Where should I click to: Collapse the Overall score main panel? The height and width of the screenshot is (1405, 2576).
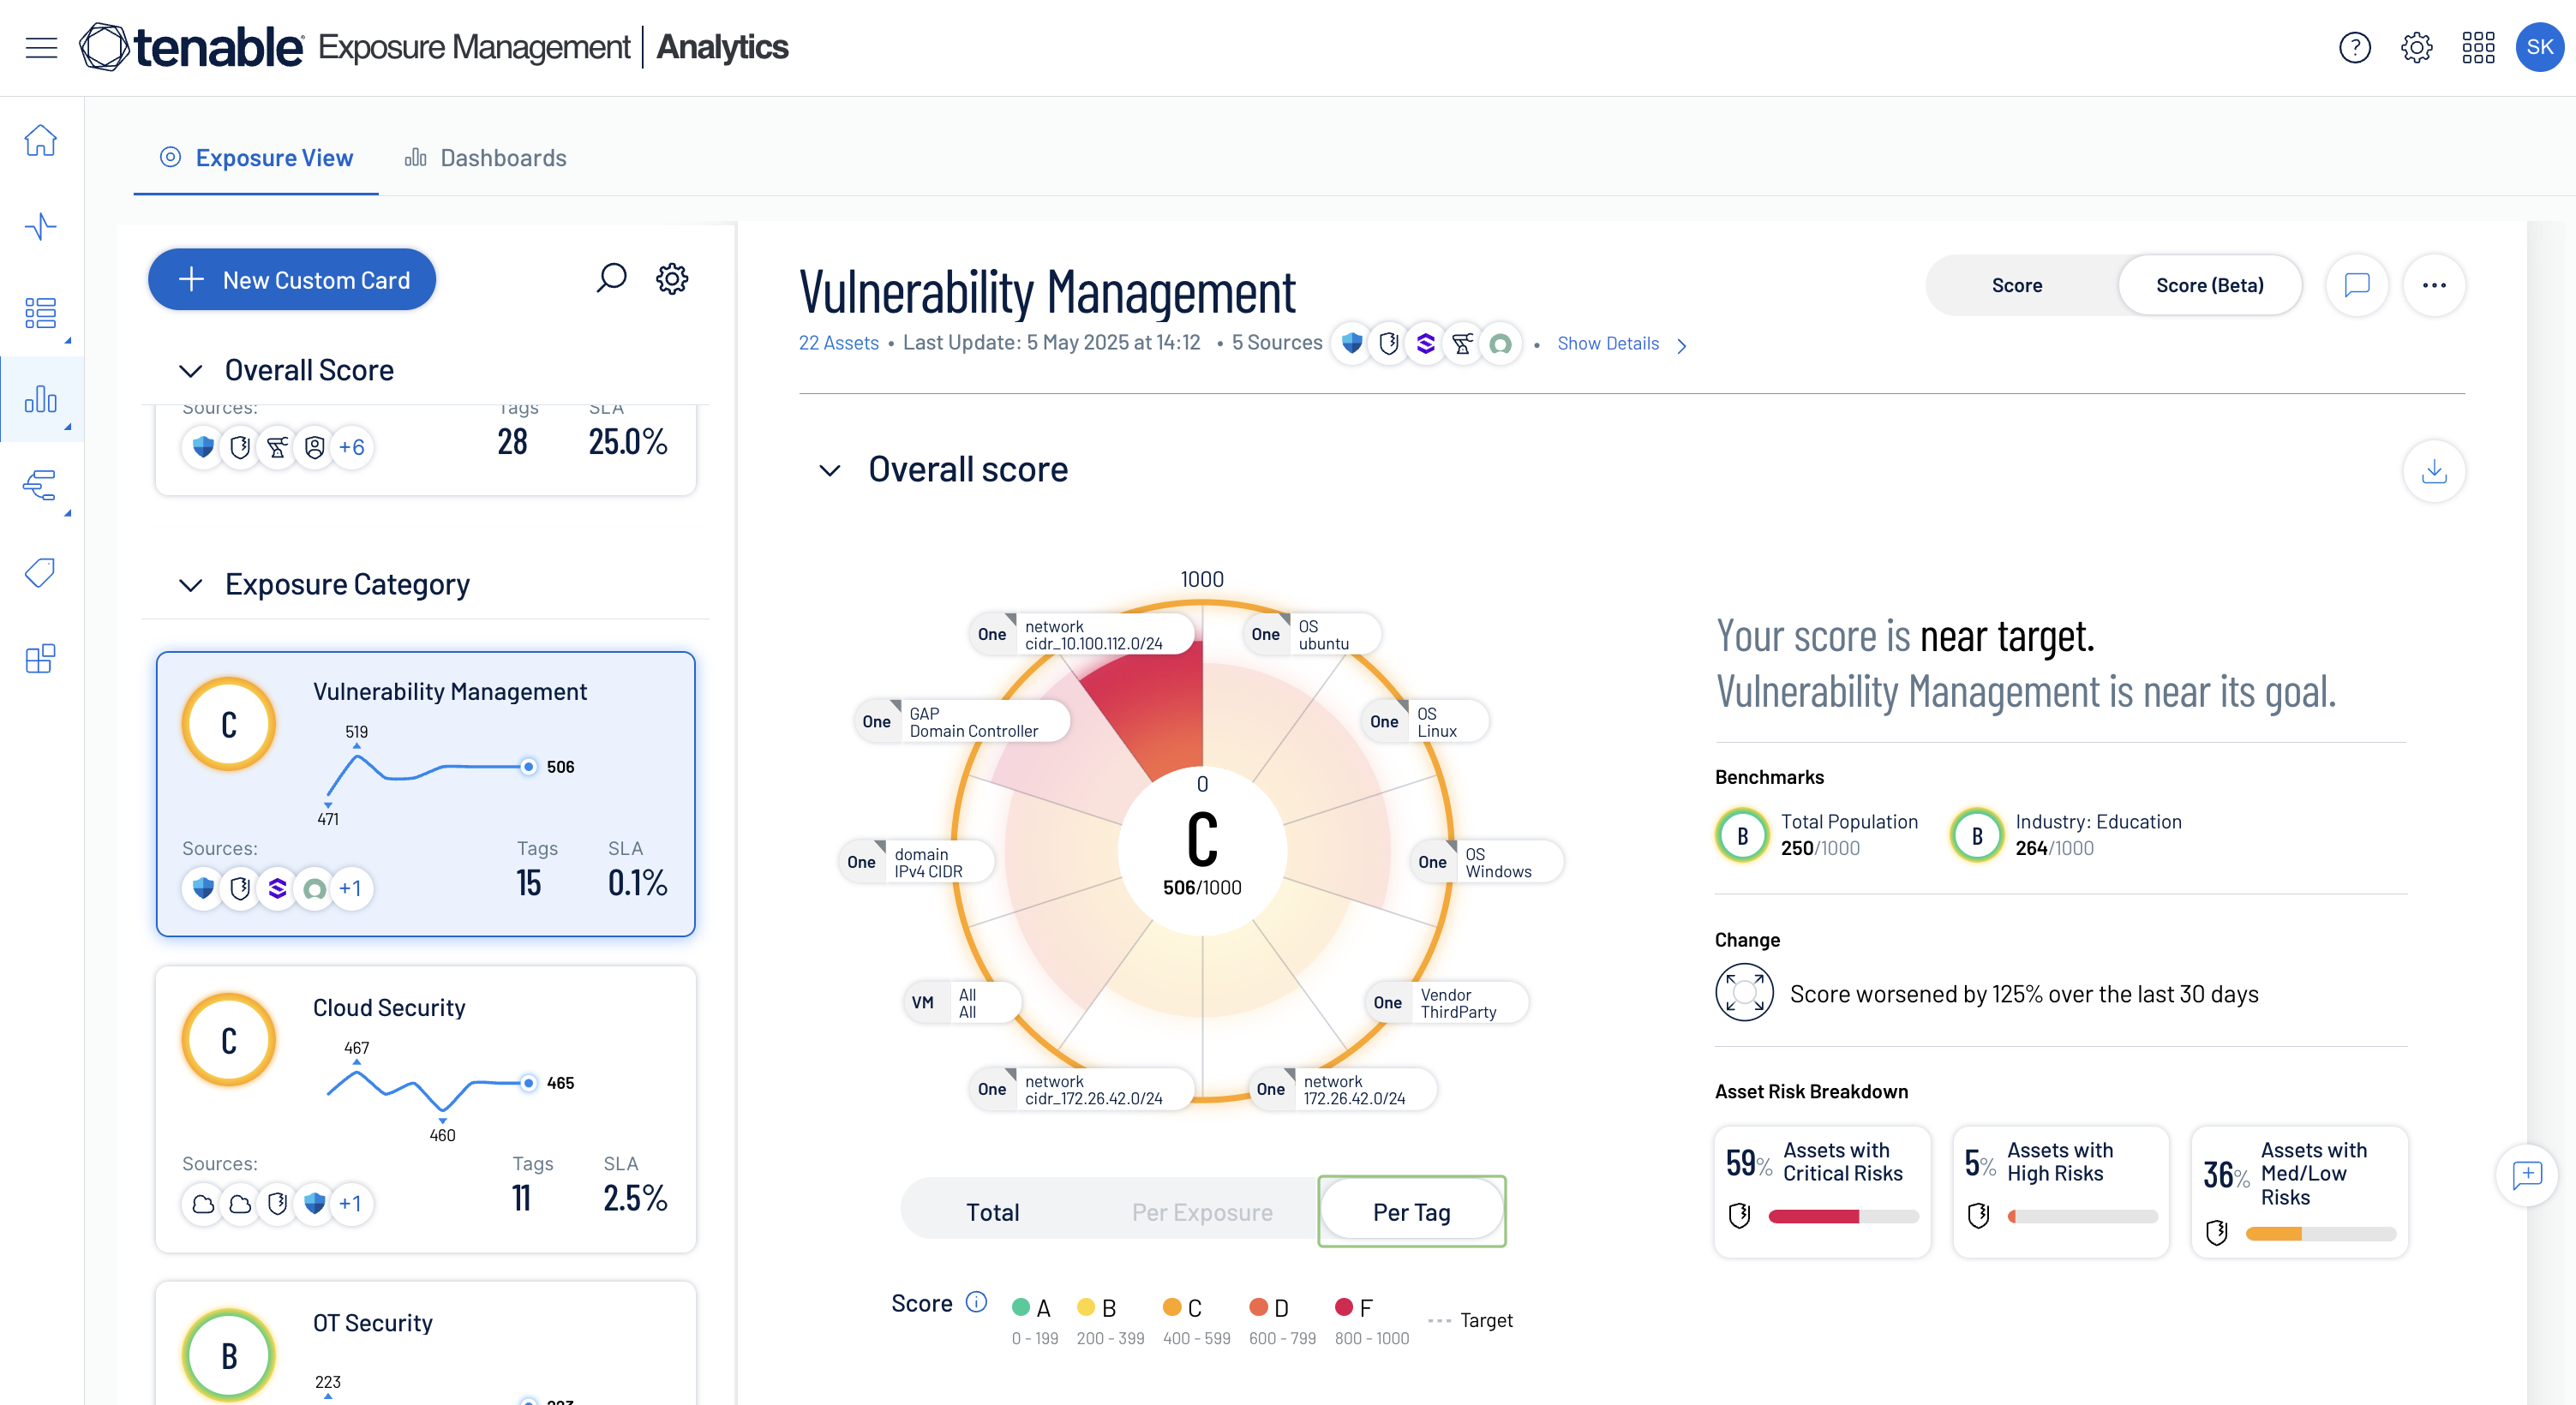pos(829,470)
